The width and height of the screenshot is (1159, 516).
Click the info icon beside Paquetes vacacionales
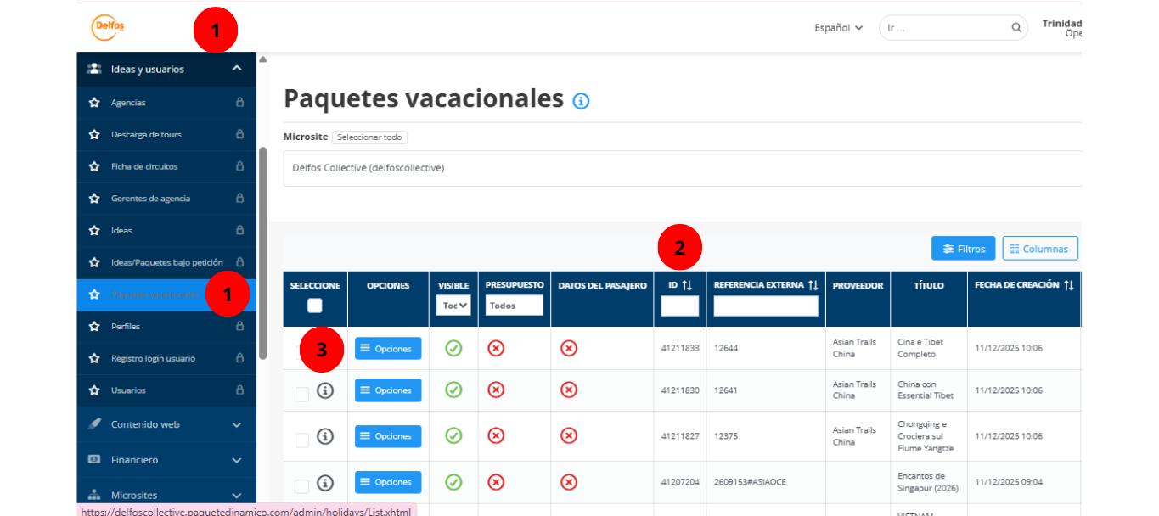(x=581, y=101)
